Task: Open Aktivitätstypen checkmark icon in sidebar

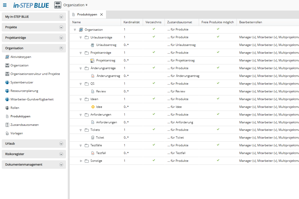Action: [7, 57]
